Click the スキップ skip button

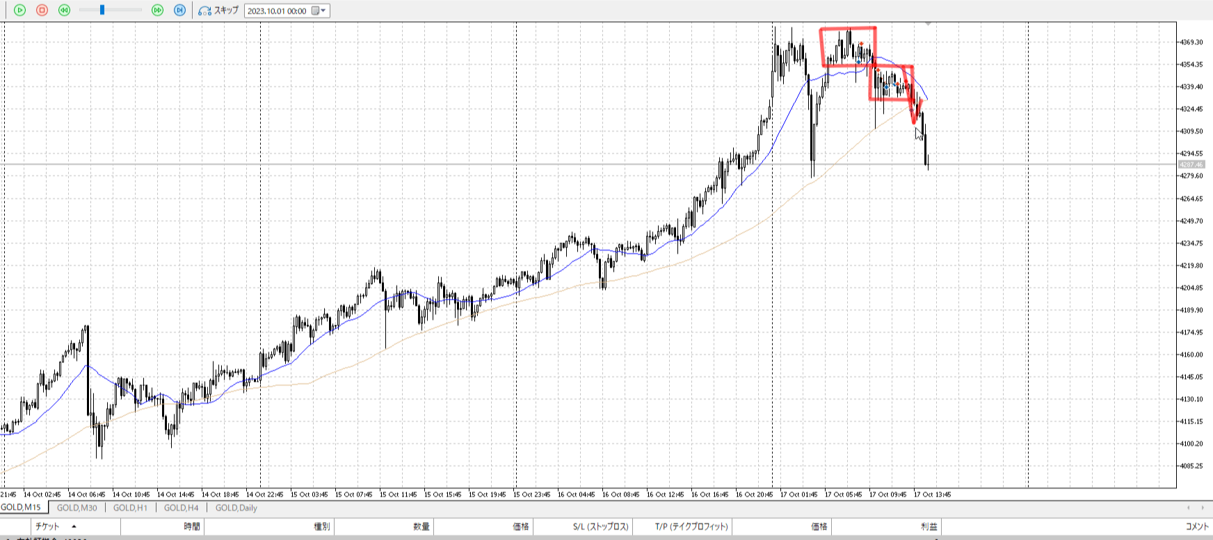pos(218,10)
